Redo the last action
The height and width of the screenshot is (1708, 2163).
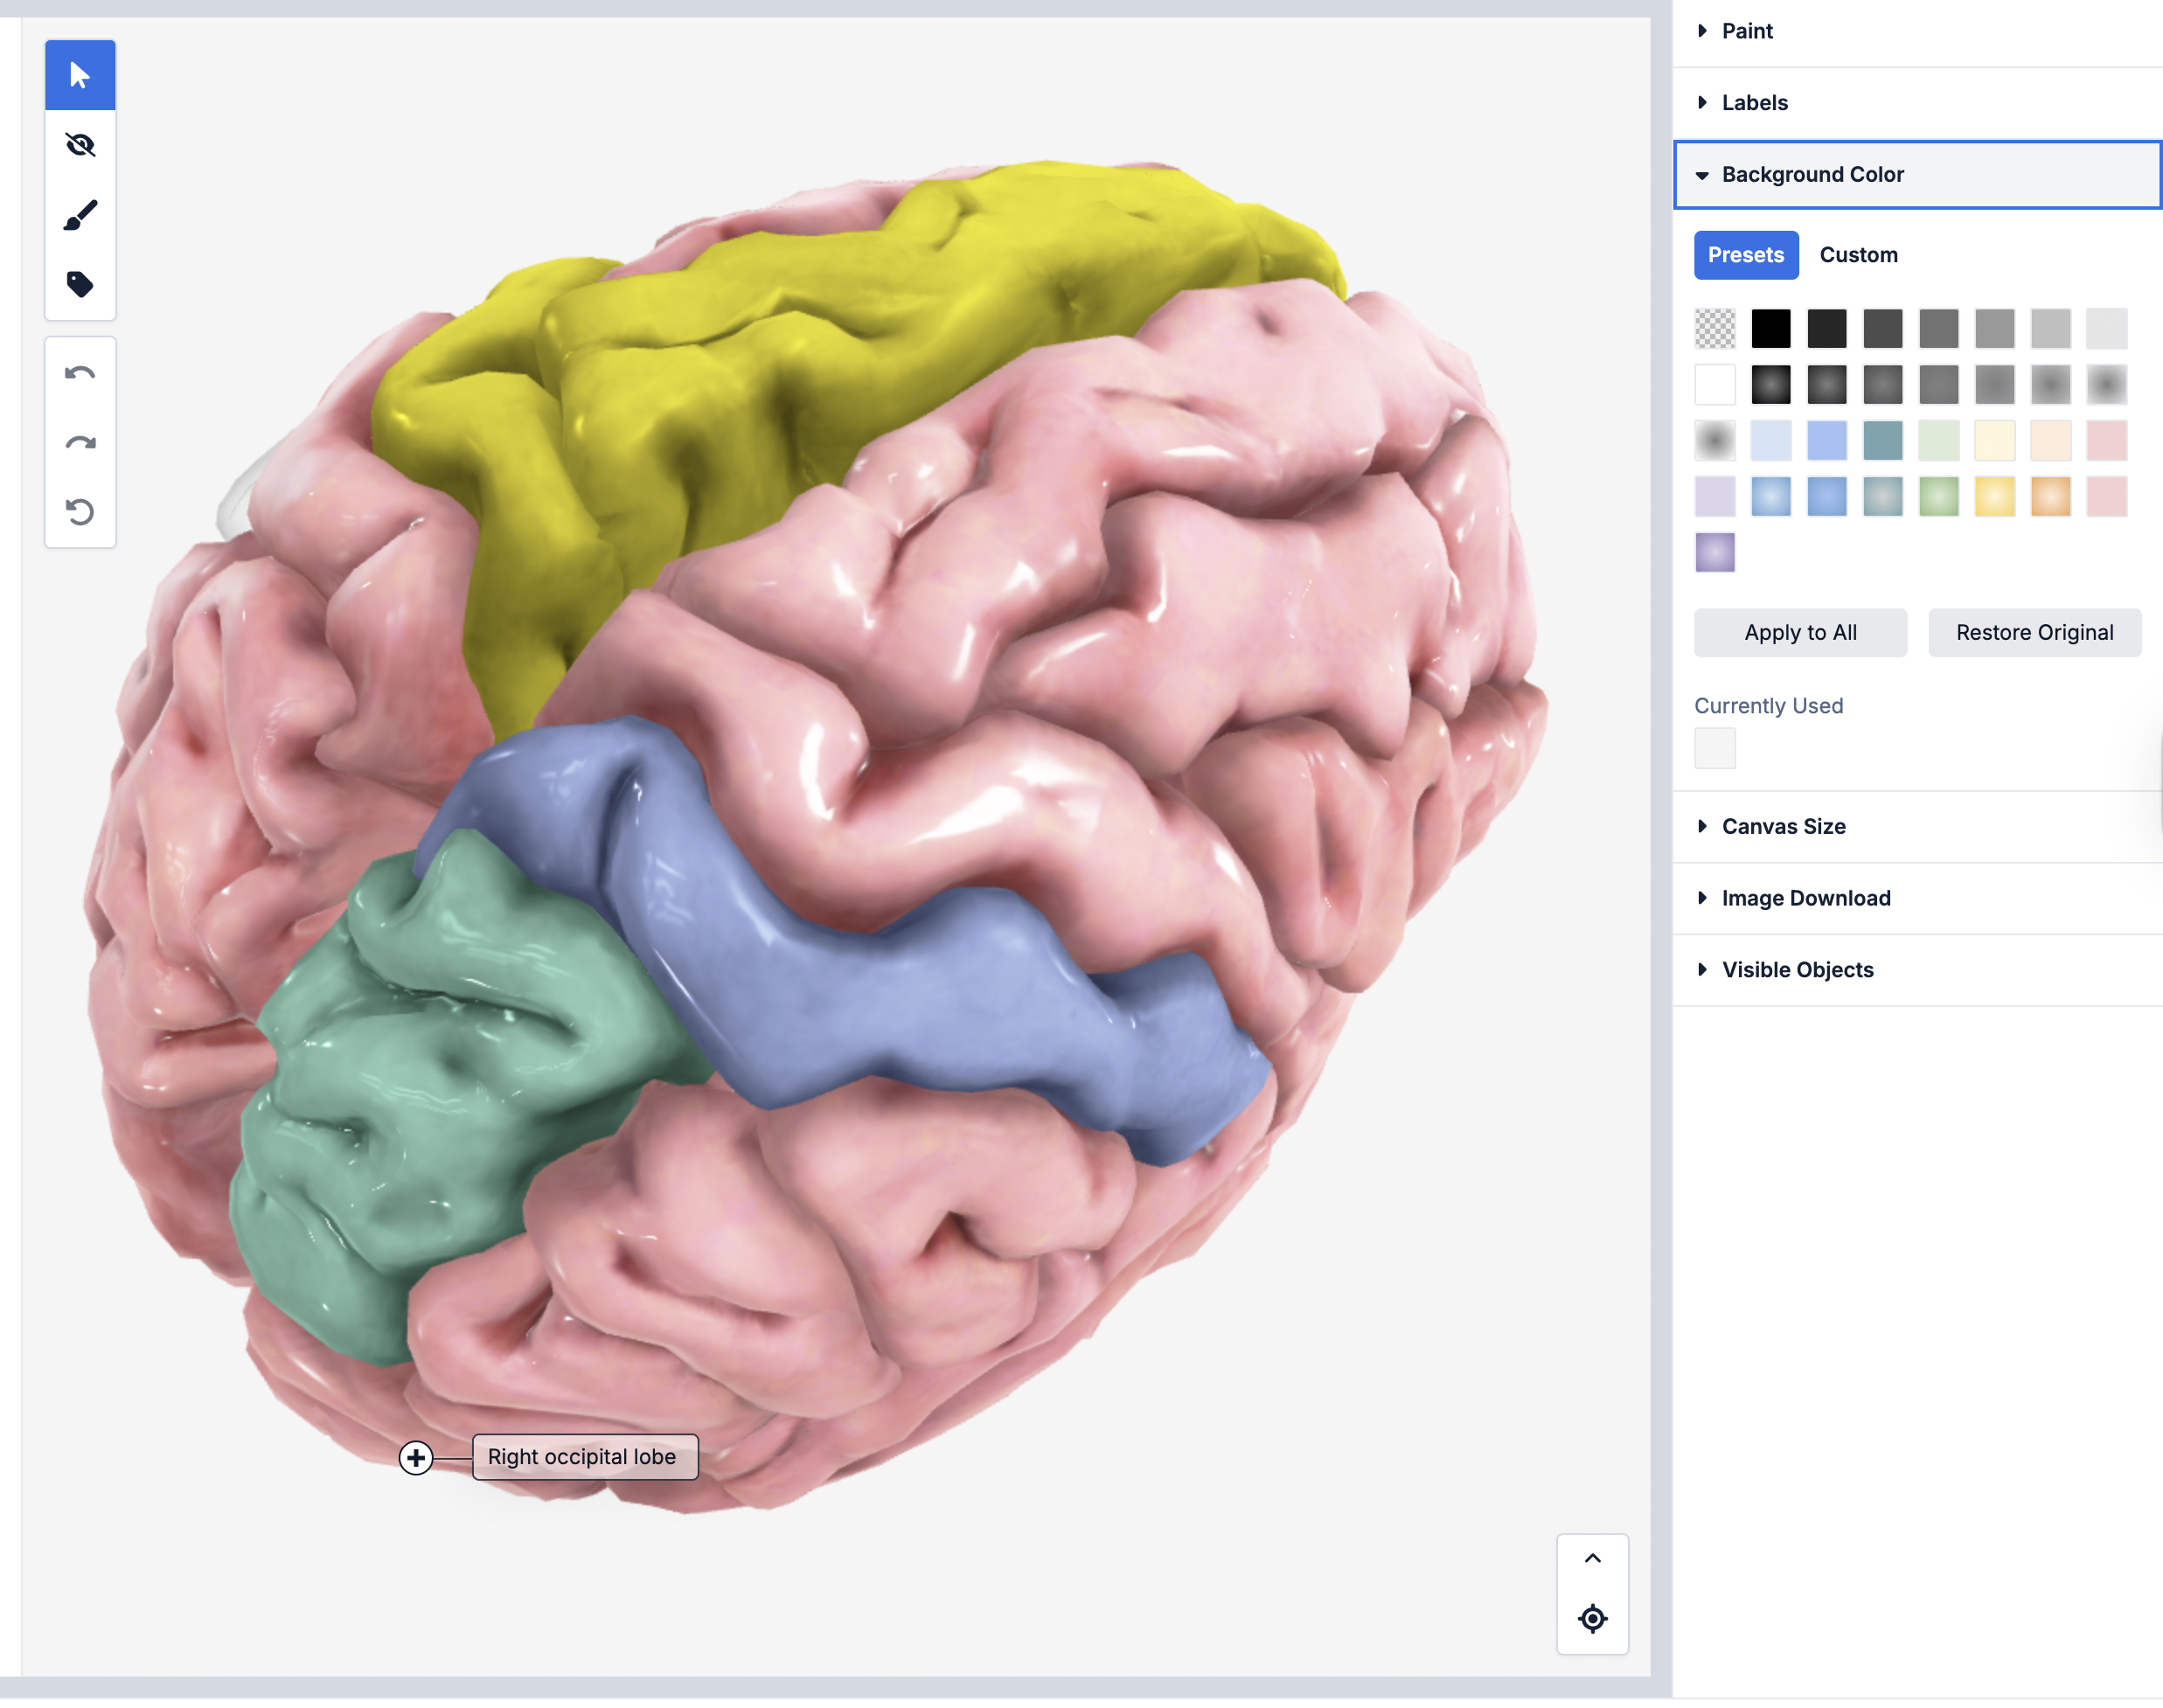80,443
